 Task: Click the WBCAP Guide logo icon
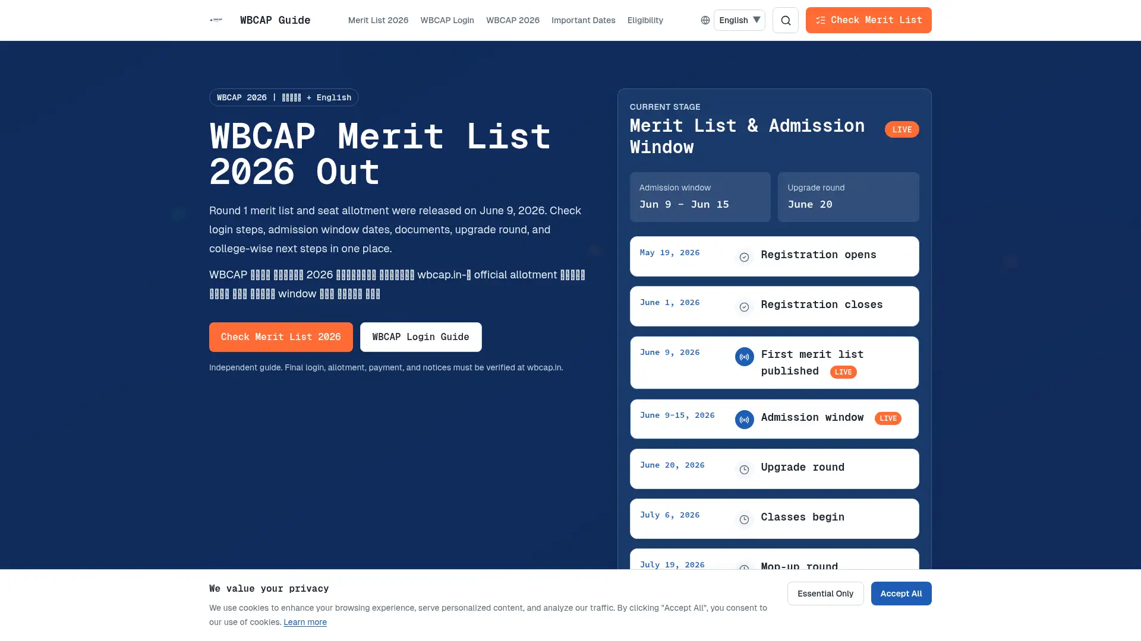coord(216,20)
